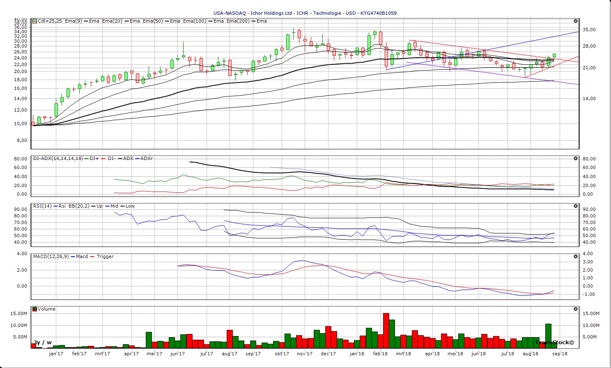The width and height of the screenshot is (611, 368).
Task: Click the red DI- legend entry
Action: [x=109, y=158]
